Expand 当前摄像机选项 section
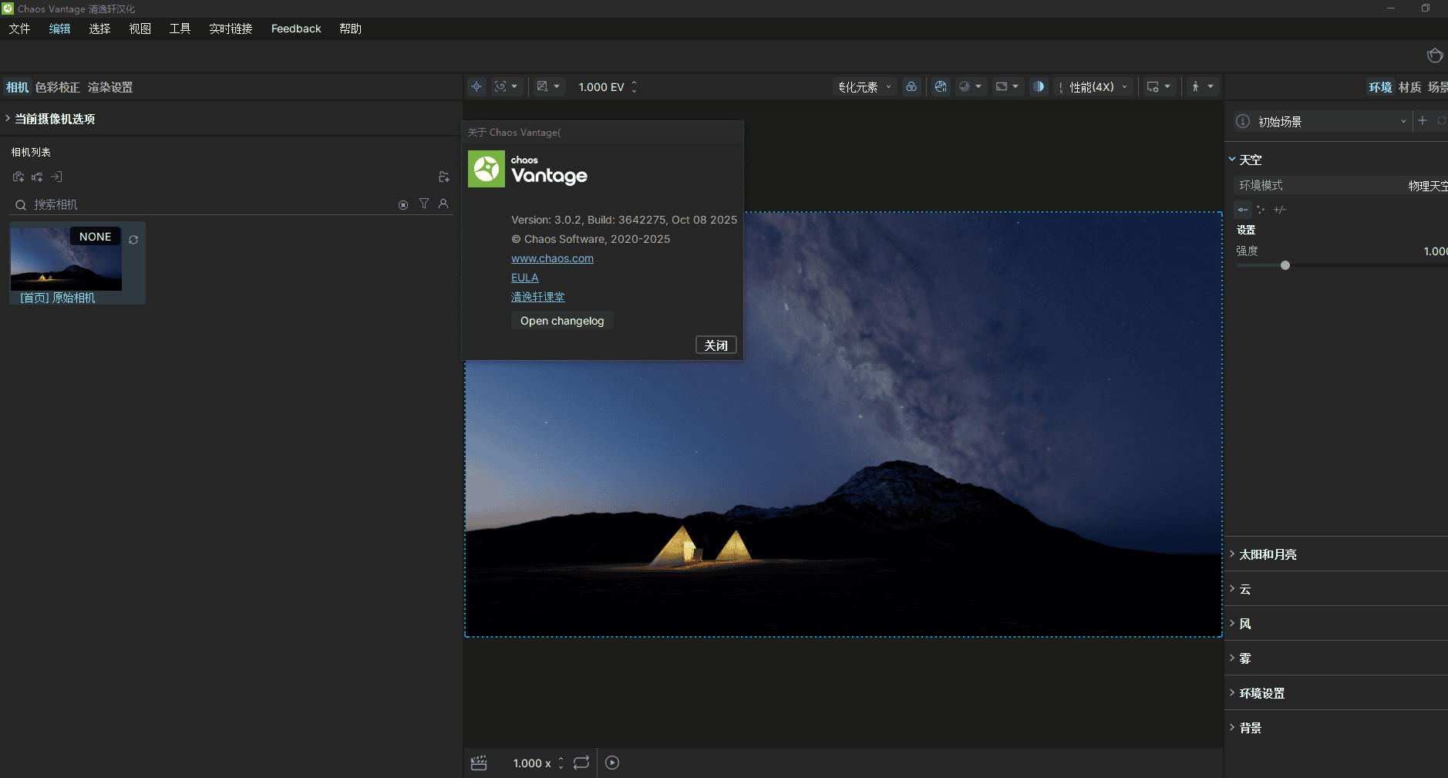Image resolution: width=1448 pixels, height=778 pixels. 55,119
